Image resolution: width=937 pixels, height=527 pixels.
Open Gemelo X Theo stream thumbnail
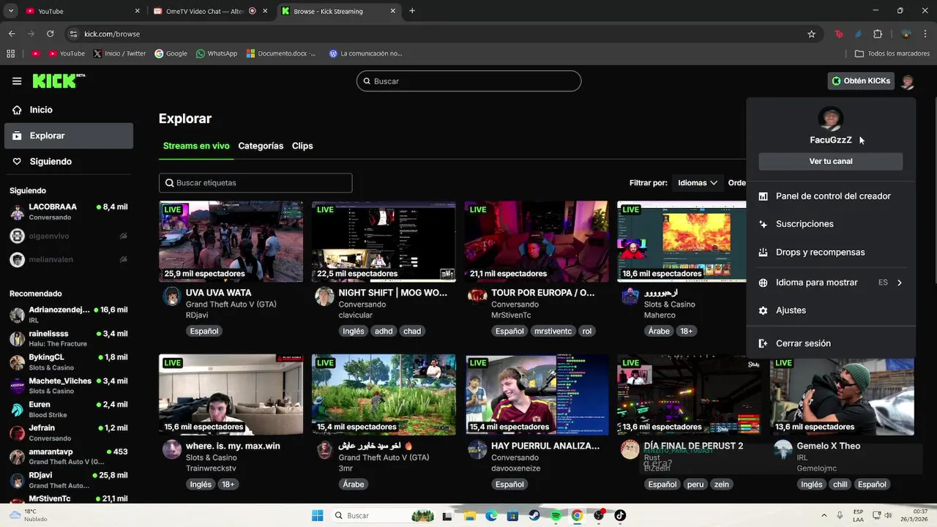click(842, 395)
